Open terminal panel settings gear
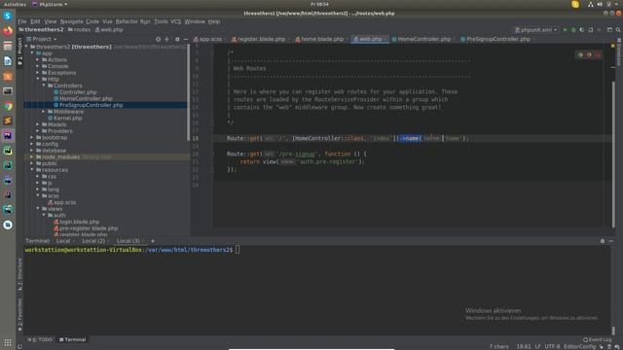The width and height of the screenshot is (623, 350). coord(603,241)
